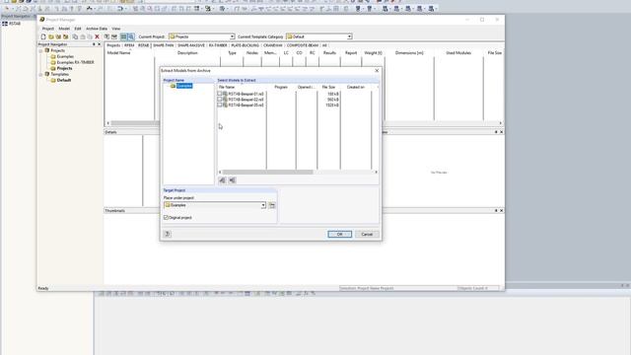Close the Details panel

(x=501, y=132)
